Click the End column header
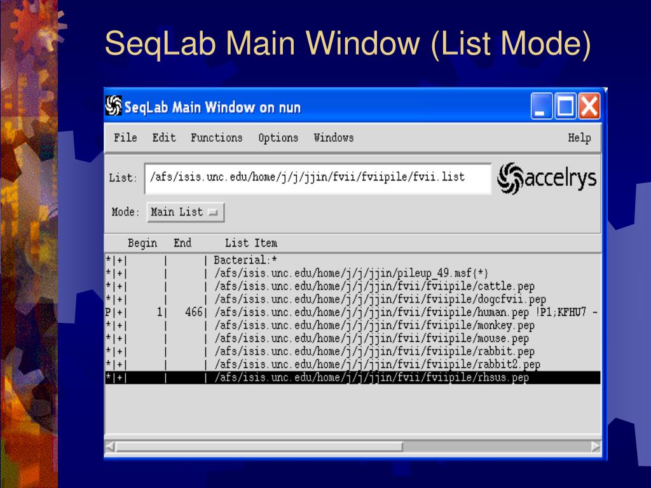Viewport: 651px width, 488px height. coord(182,243)
